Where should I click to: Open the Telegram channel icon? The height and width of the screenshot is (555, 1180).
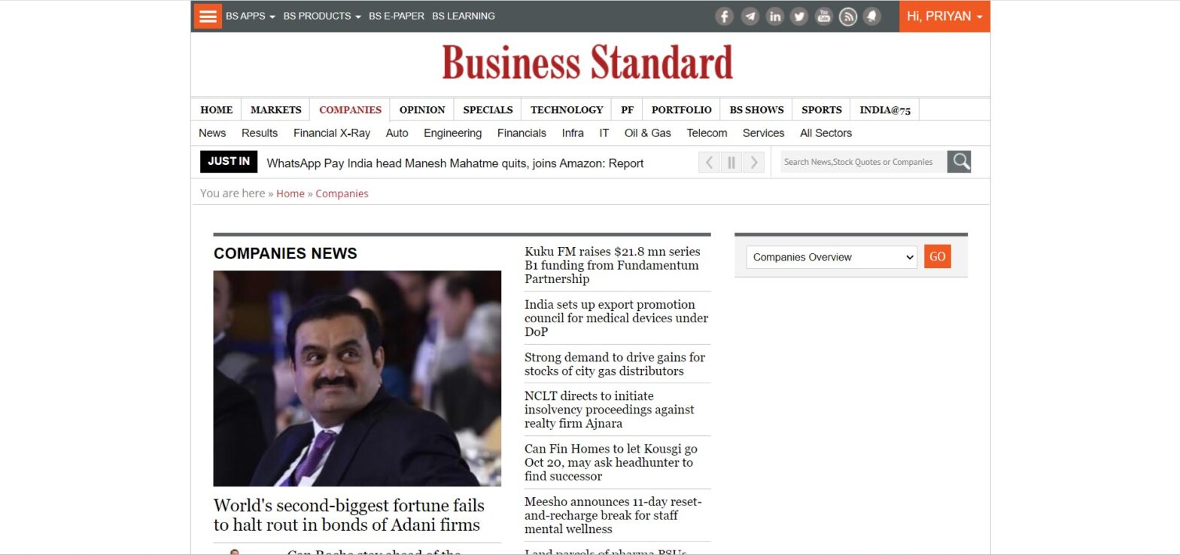pyautogui.click(x=750, y=16)
